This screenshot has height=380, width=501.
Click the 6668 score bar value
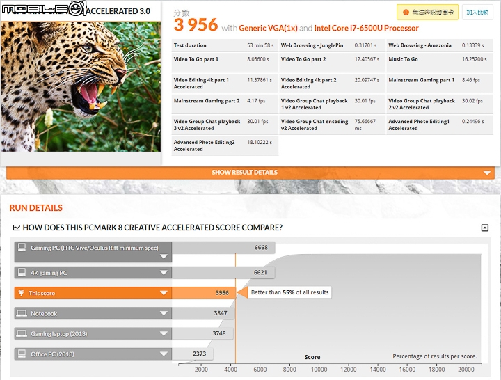coord(261,248)
